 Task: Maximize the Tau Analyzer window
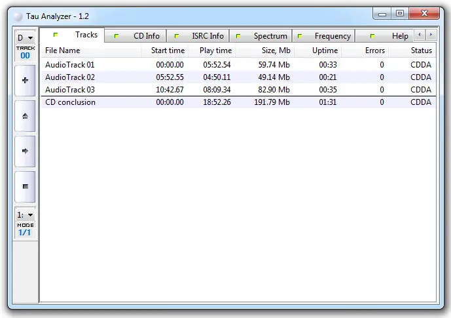point(399,14)
